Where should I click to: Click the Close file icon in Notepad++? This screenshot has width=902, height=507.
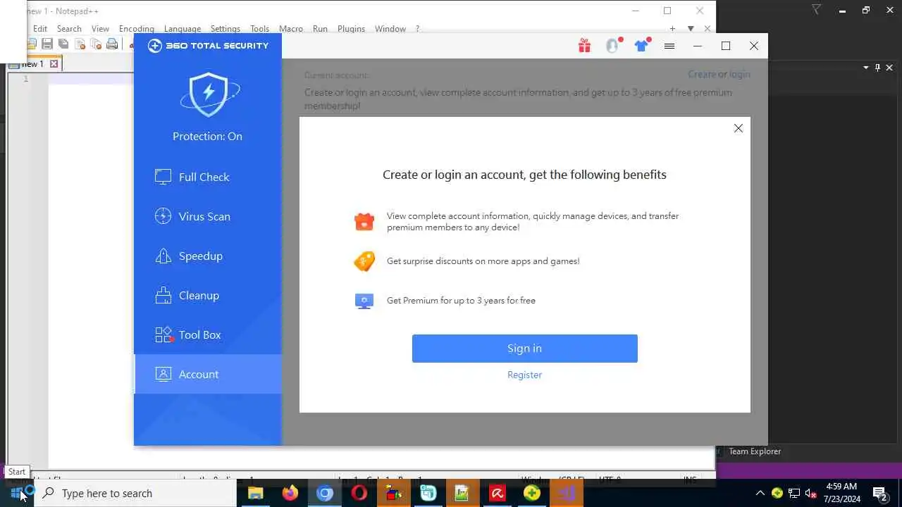[x=80, y=44]
